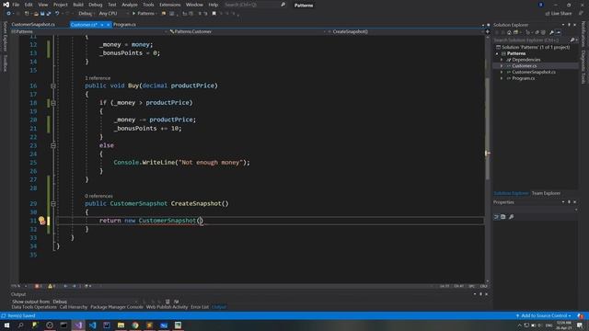Image resolution: width=589 pixels, height=331 pixels.
Task: Open the File menu
Action: coord(16,5)
